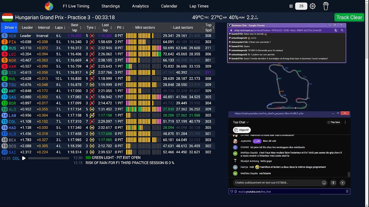The height and width of the screenshot is (207, 369).
Task: Open F1 Live Timing tab
Action: coord(76,6)
